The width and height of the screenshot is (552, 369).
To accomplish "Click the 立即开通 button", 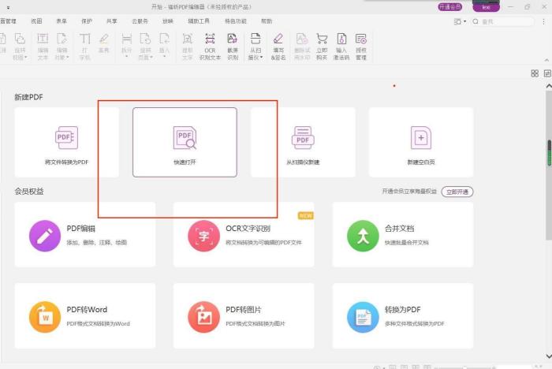I will tap(457, 192).
